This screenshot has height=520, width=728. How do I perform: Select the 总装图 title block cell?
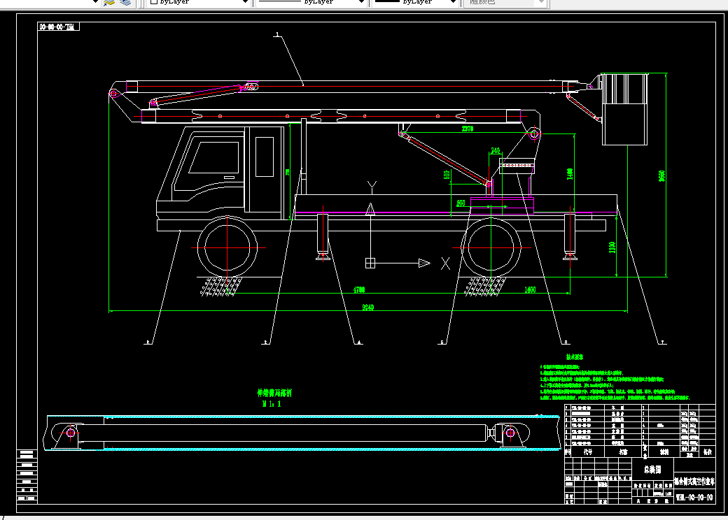[x=652, y=470]
